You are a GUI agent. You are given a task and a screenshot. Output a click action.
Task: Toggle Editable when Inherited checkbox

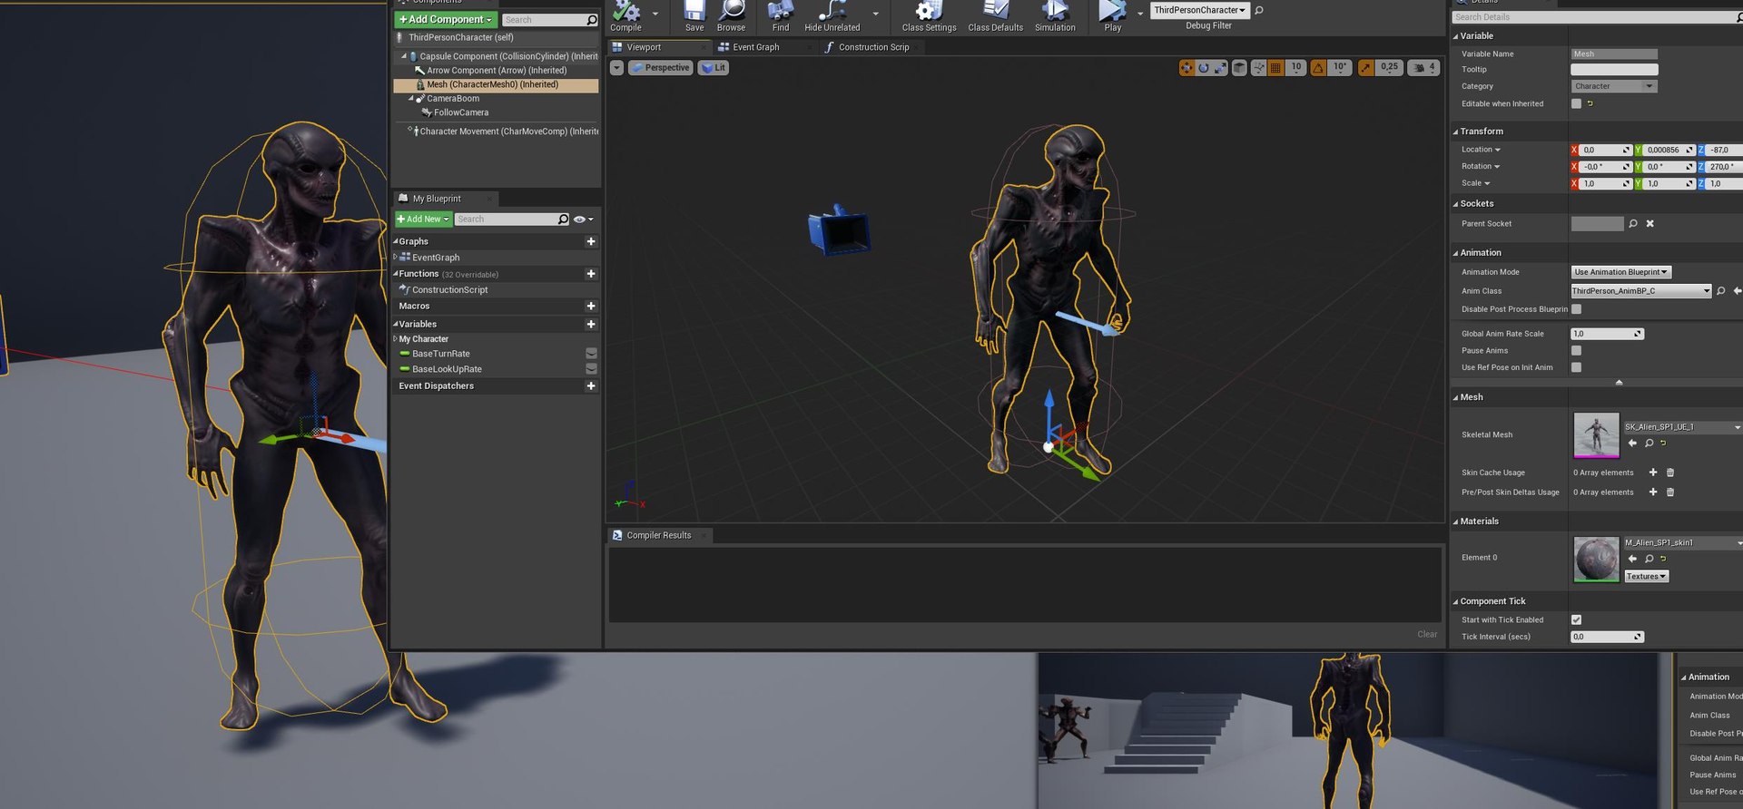click(1576, 103)
